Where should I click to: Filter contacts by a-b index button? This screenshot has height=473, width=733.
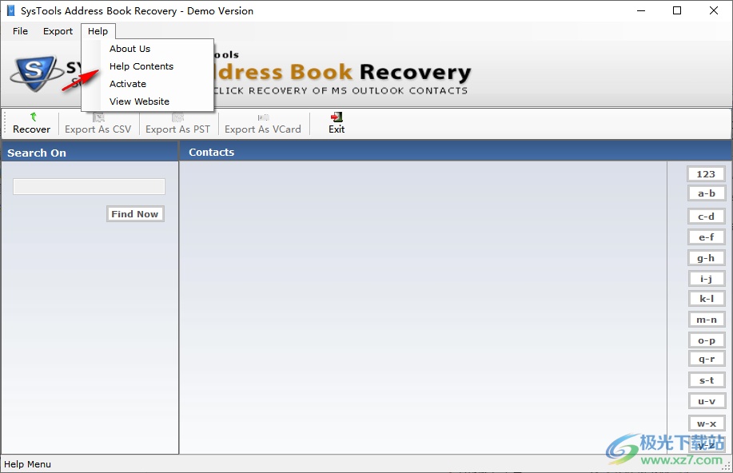[707, 193]
